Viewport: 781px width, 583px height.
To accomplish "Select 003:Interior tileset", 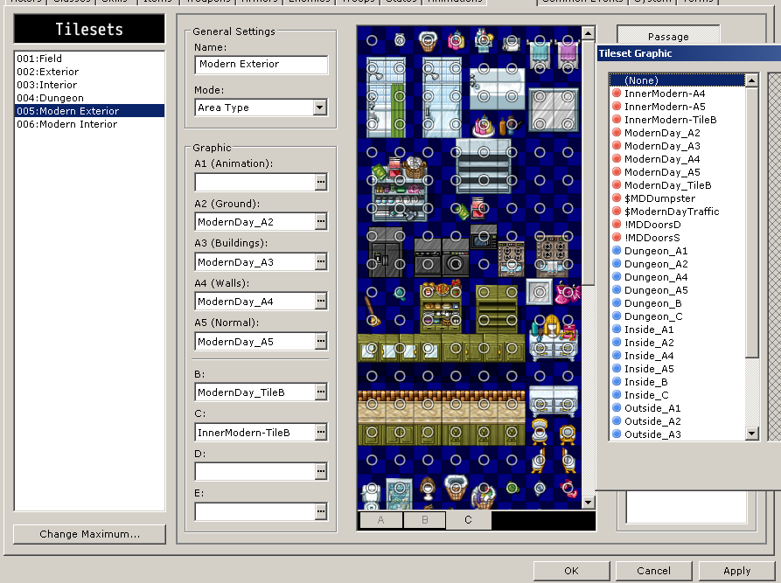I will [x=90, y=85].
